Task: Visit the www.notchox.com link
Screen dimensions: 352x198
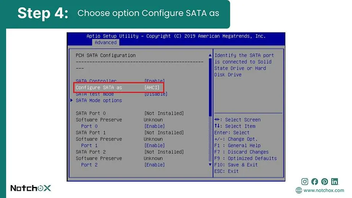Action: tap(324, 190)
